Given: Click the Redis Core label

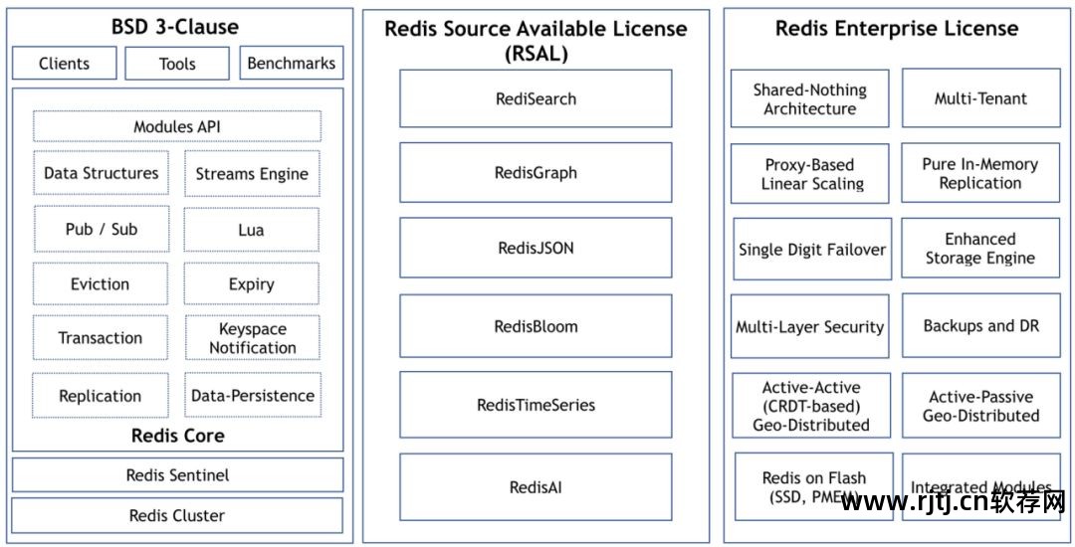Looking at the screenshot, I should tap(177, 436).
